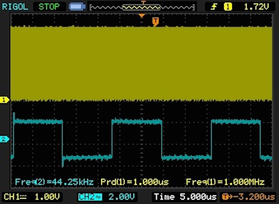Click the Prd(1)=1.000us measurement
The height and width of the screenshot is (204, 279).
[134, 182]
